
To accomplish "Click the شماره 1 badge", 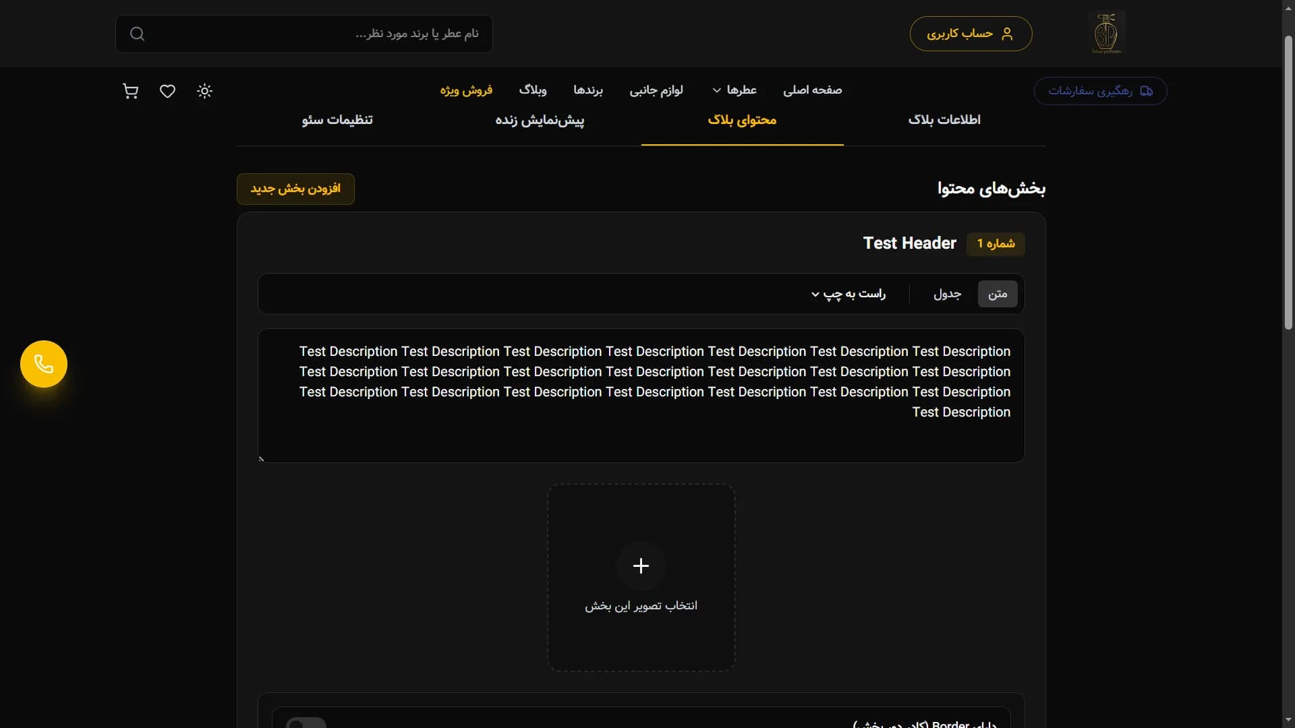I will click(996, 244).
